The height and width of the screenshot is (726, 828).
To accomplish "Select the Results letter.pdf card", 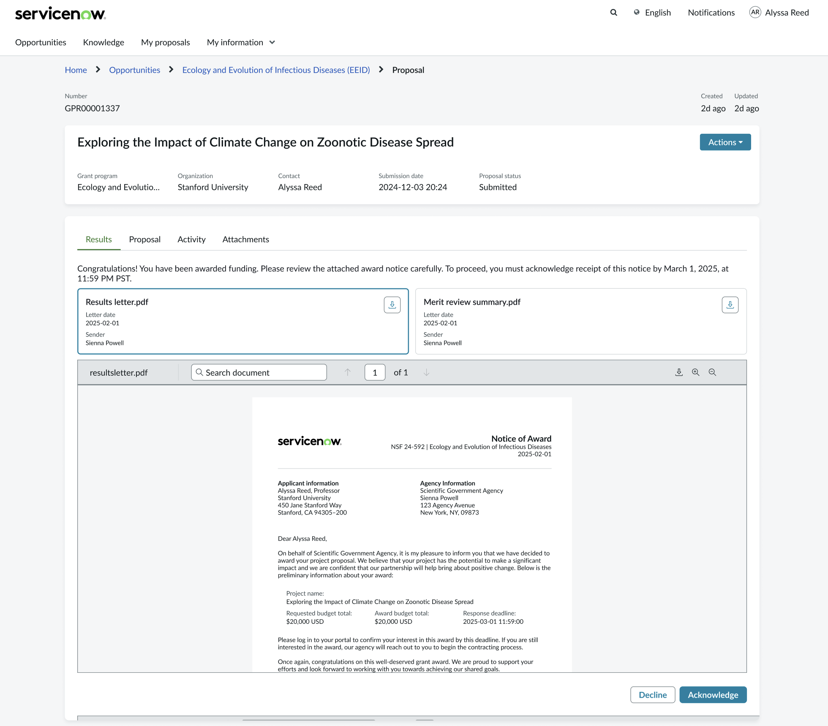I will click(x=243, y=322).
